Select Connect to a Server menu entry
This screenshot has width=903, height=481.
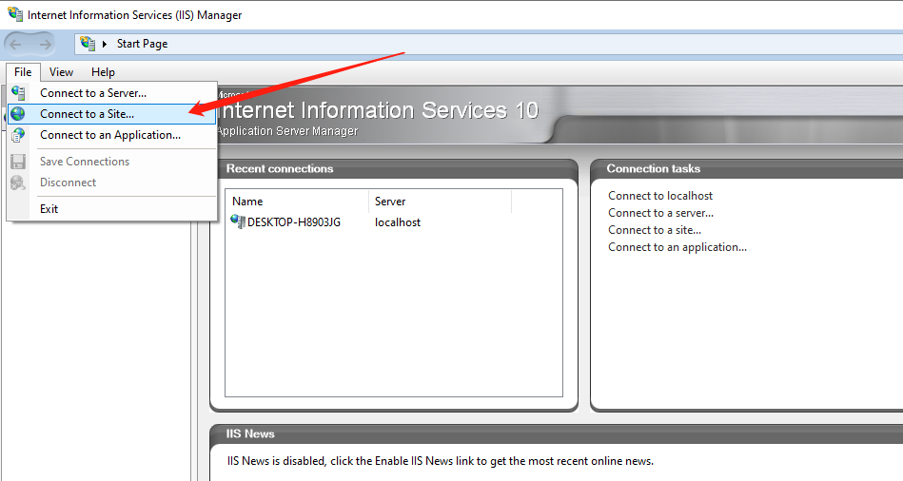[93, 93]
